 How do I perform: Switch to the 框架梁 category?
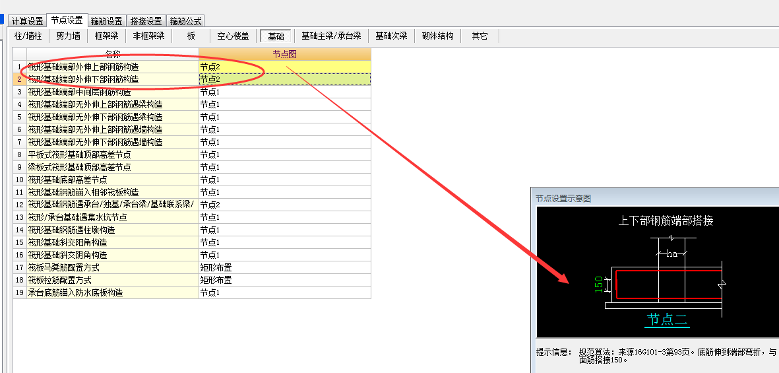[x=106, y=36]
